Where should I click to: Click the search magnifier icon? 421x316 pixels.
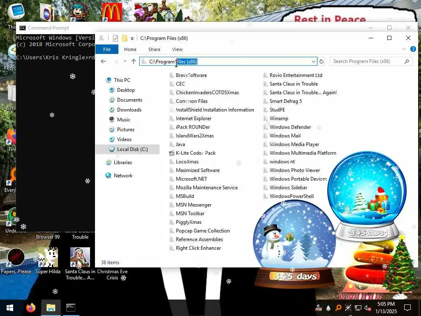tap(407, 62)
